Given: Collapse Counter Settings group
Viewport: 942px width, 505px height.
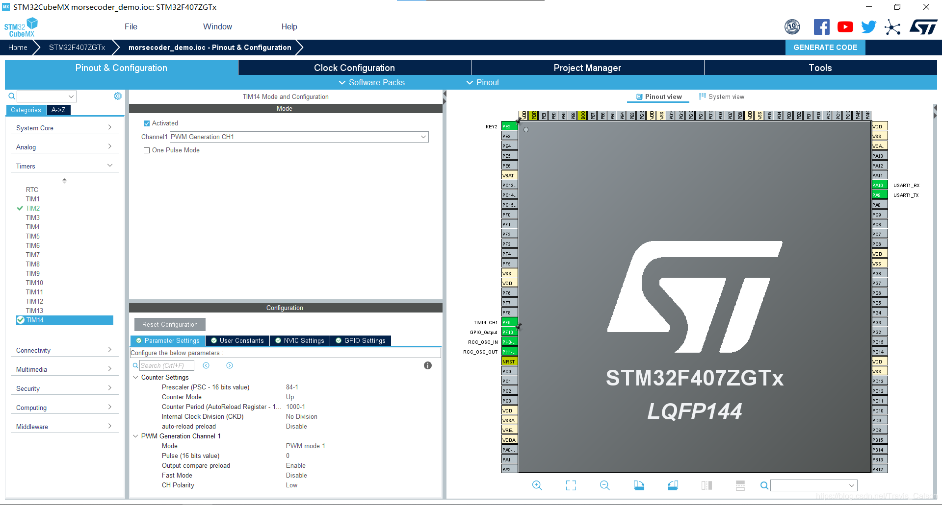Looking at the screenshot, I should tap(135, 377).
